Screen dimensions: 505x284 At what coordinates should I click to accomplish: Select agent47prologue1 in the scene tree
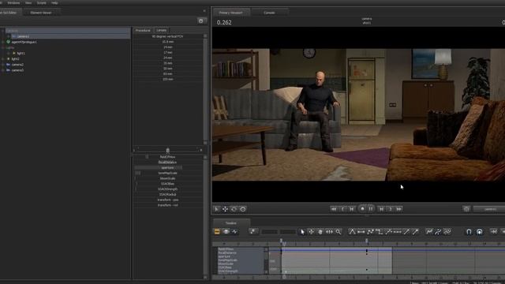click(x=24, y=42)
